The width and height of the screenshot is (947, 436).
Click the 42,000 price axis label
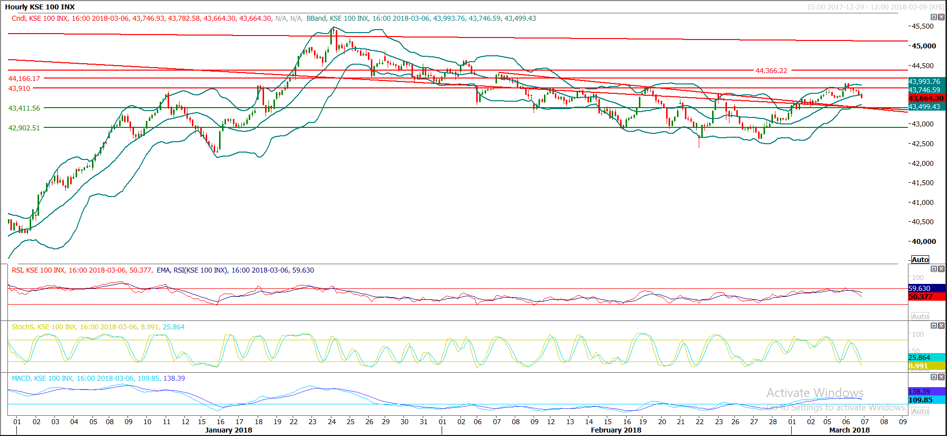923,163
